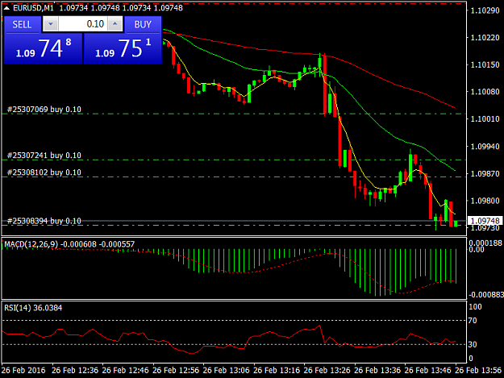This screenshot has height=378, width=504.
Task: Click MACD axis value -0.000883
Action: click(486, 295)
